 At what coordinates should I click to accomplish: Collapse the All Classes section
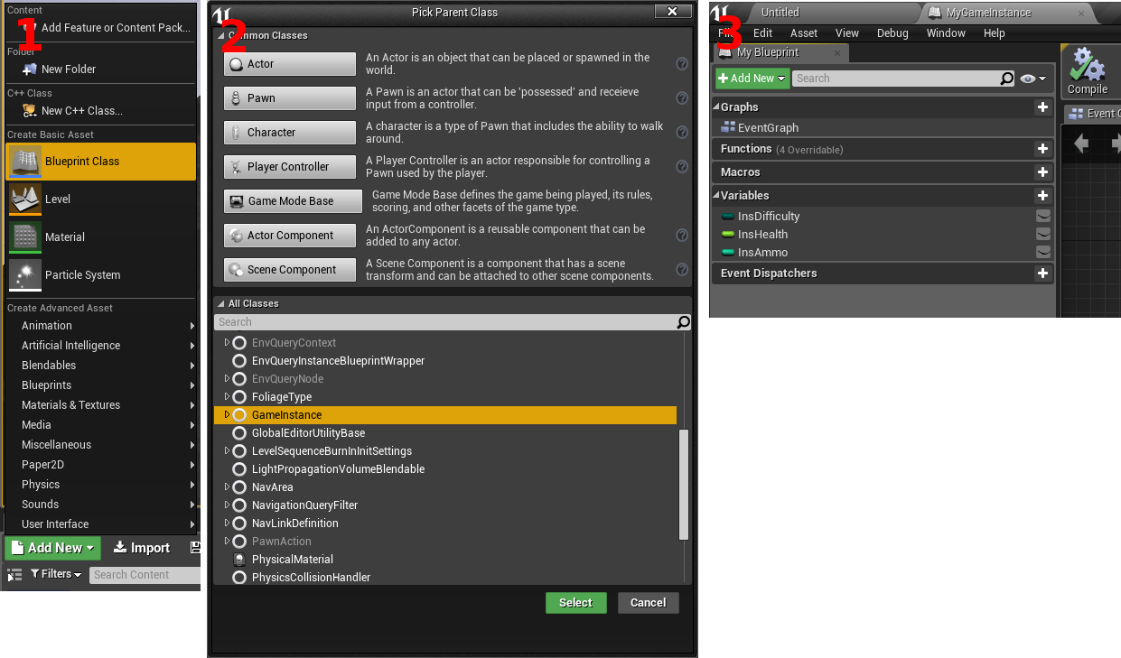click(x=220, y=304)
